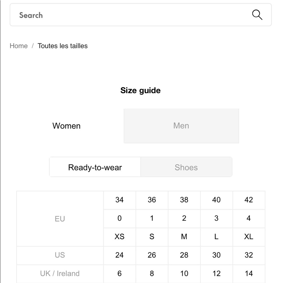Select the M size cell
This screenshot has width=283, height=283.
[x=184, y=237]
